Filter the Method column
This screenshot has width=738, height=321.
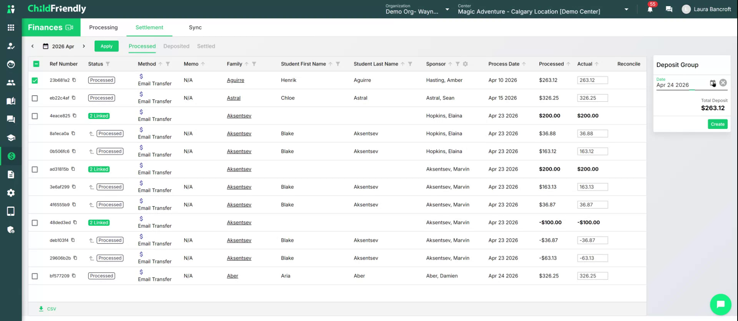[x=168, y=64]
